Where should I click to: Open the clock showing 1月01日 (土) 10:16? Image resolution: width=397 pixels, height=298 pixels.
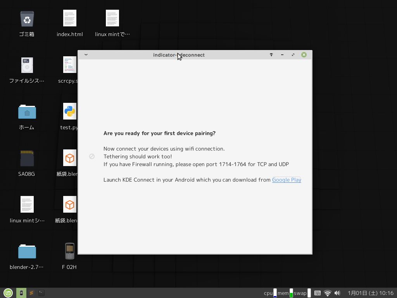[370, 293]
